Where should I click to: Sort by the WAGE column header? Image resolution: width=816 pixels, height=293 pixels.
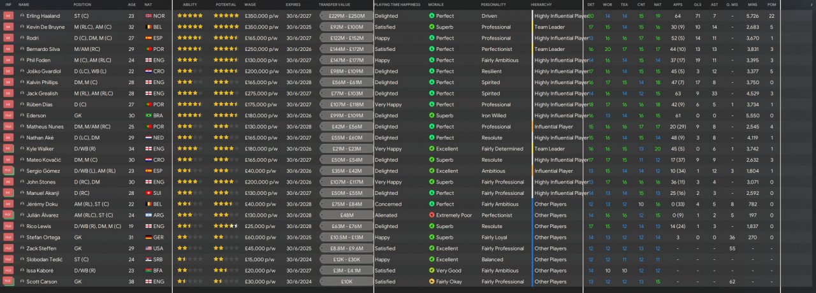(250, 4)
